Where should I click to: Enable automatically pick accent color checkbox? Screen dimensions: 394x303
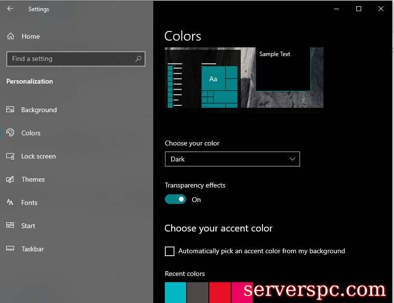point(170,251)
